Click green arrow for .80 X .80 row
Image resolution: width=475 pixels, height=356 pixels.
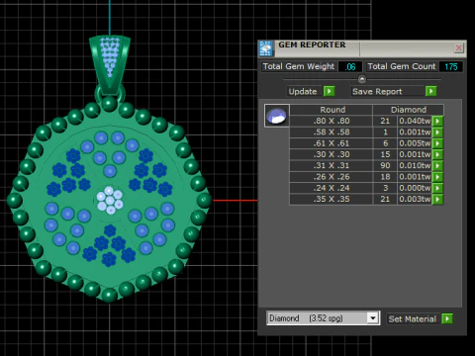437,121
